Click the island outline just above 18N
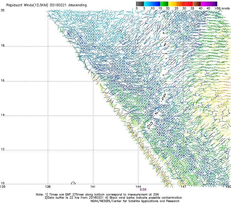 pos(165,44)
